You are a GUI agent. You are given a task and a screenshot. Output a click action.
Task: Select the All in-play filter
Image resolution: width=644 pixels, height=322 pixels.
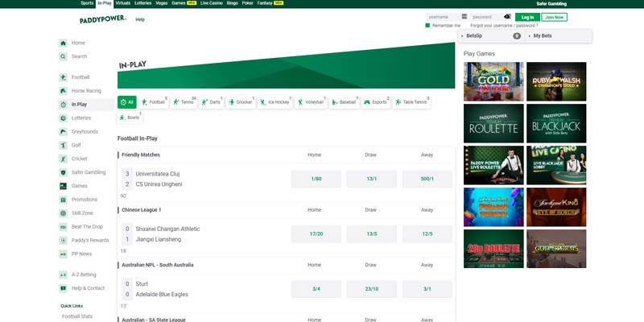(x=127, y=102)
